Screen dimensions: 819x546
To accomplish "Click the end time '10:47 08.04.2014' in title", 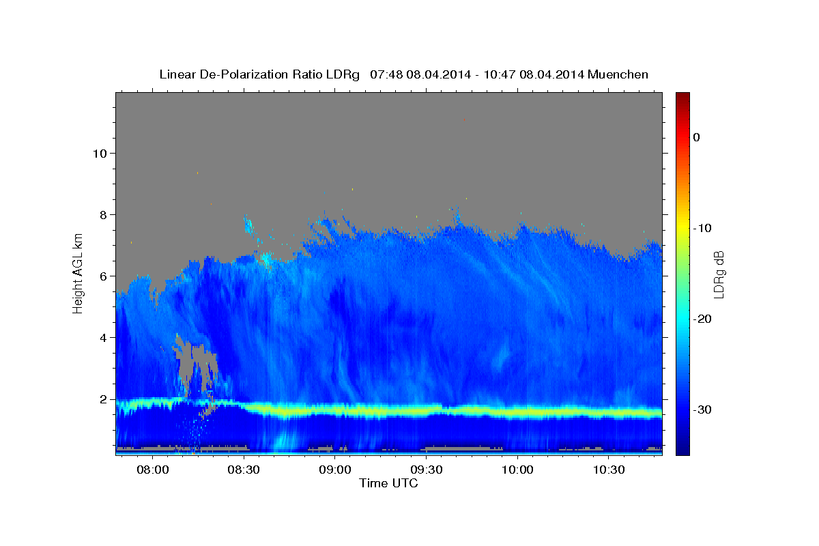I will coord(534,74).
